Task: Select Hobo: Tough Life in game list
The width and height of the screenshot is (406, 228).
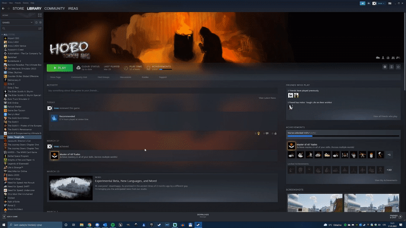Action: [21, 137]
